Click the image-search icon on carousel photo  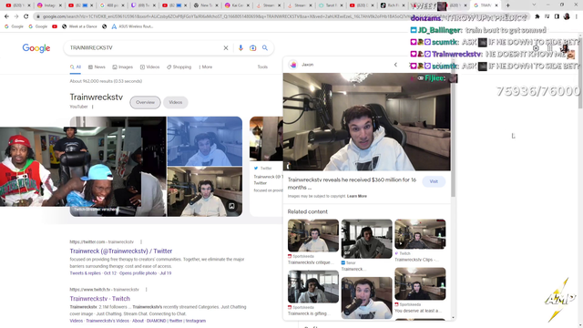(231, 206)
